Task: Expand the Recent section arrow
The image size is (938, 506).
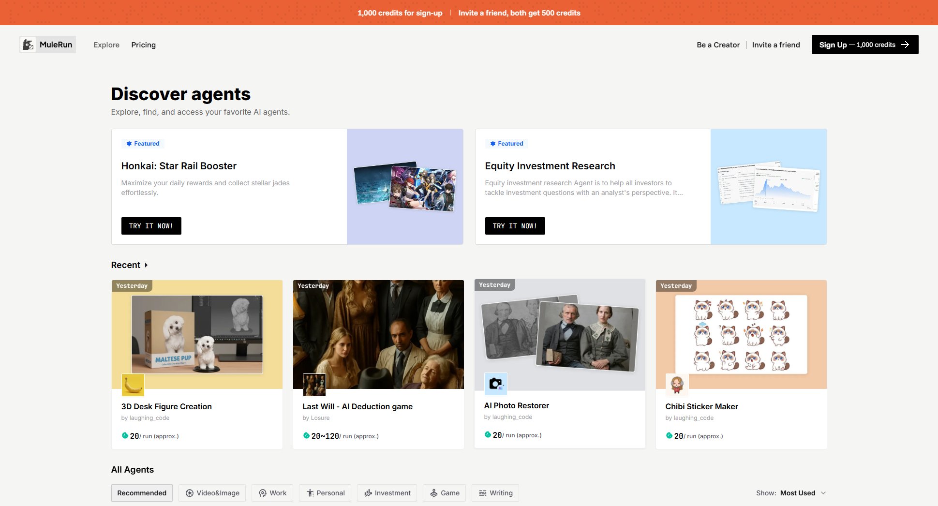Action: pyautogui.click(x=146, y=265)
